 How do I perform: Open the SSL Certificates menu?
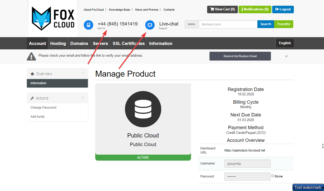coord(129,43)
